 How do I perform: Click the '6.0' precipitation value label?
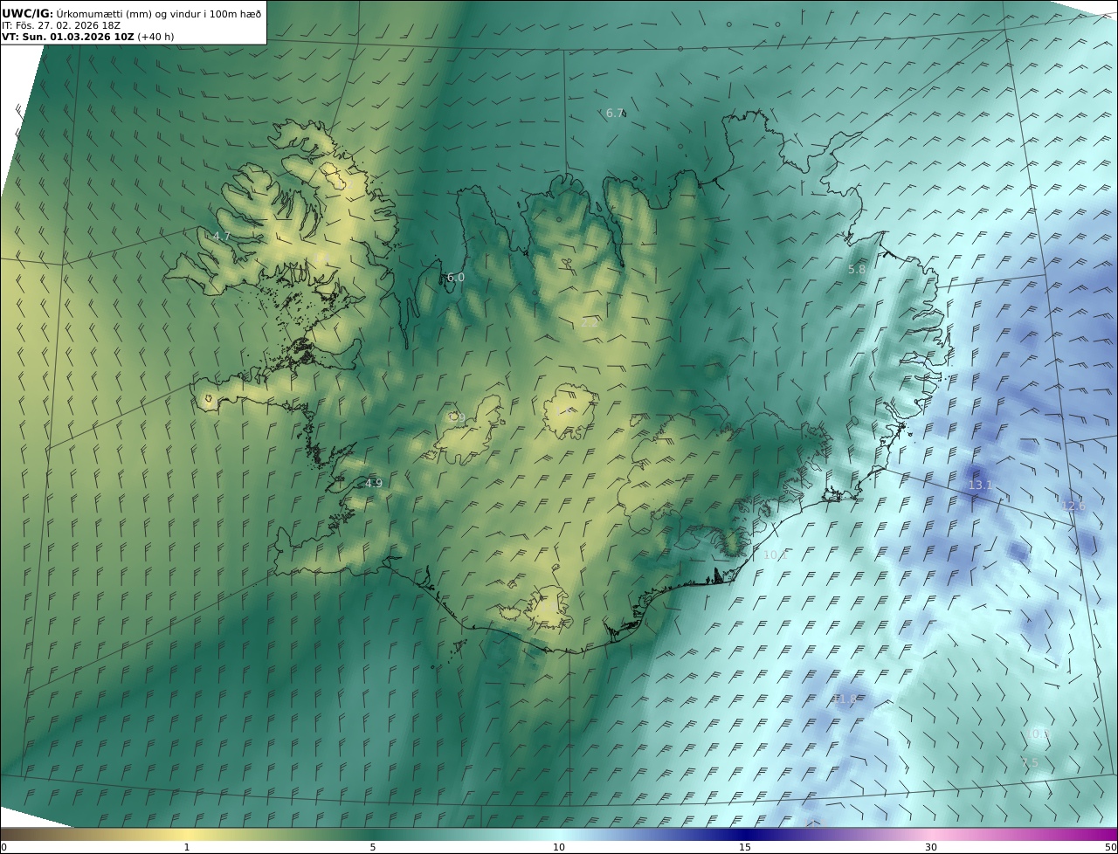tap(456, 278)
